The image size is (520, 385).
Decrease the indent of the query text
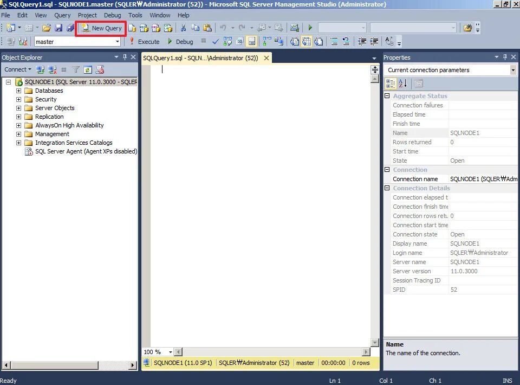pyautogui.click(x=362, y=42)
